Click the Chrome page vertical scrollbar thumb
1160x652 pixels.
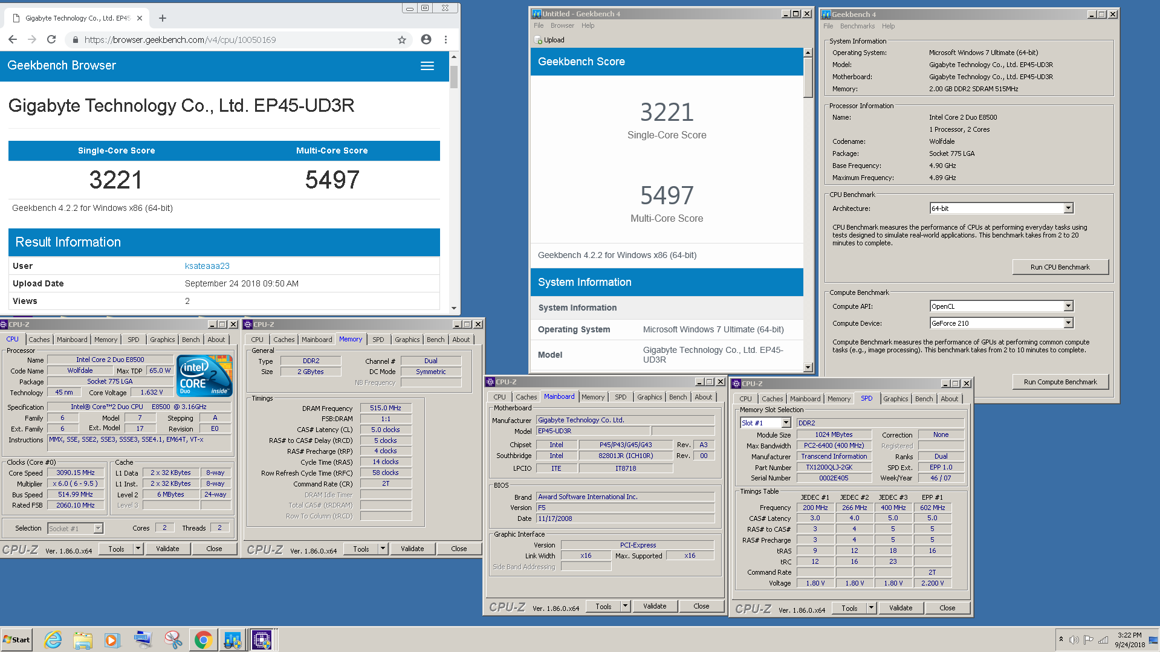pos(453,77)
